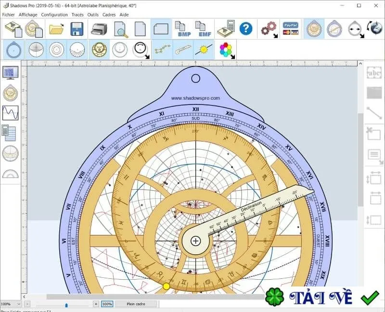
Task: Click the blue question mark help icon
Action: tap(246, 29)
